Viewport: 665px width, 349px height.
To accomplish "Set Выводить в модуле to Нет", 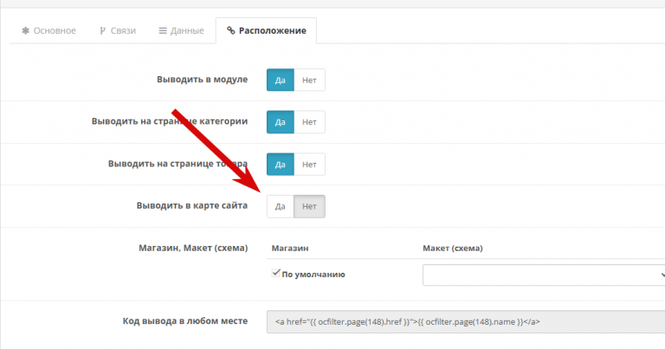I will [x=309, y=80].
